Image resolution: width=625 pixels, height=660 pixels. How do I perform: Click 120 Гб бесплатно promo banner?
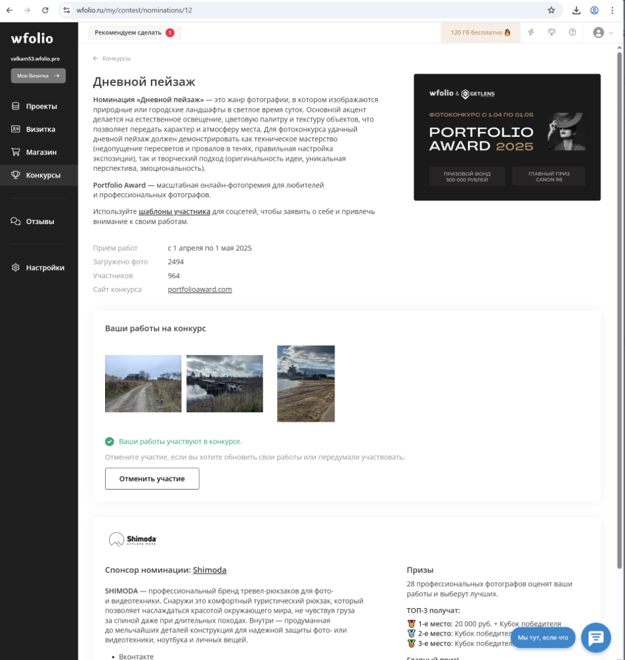481,32
